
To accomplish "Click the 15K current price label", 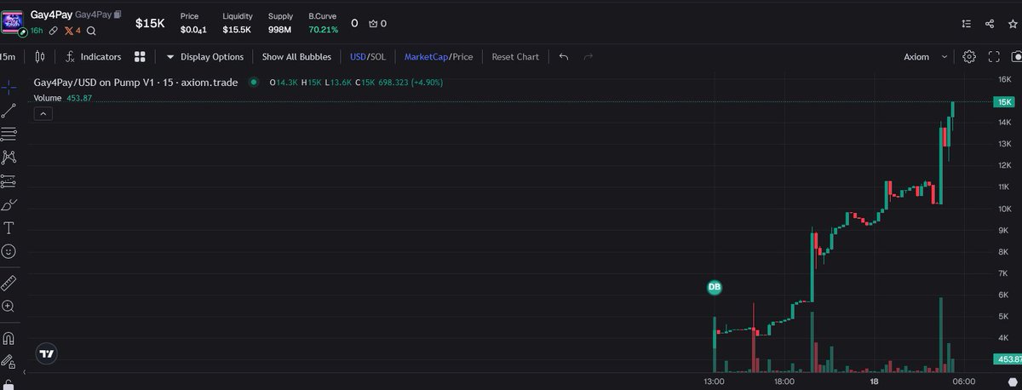I will click(x=1003, y=102).
